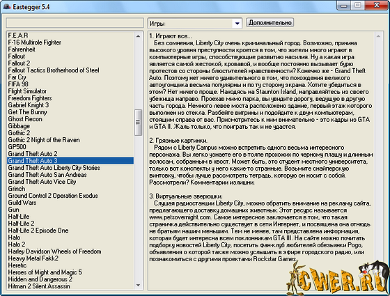The image size is (390, 296).
Task: Select Grand Theft Auto San Andreas
Action: (x=70, y=175)
